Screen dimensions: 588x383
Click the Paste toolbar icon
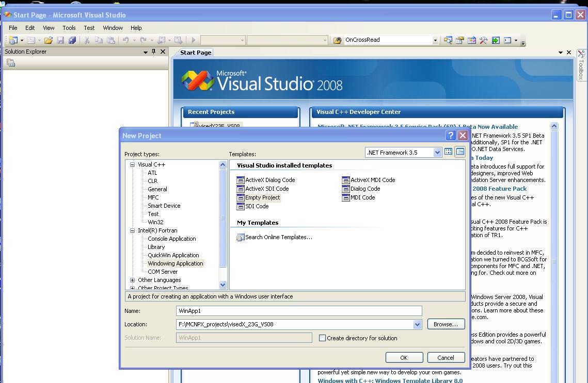coord(111,40)
